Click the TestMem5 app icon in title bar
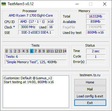Image resolution: width=112 pixels, height=111 pixels. [4, 4]
